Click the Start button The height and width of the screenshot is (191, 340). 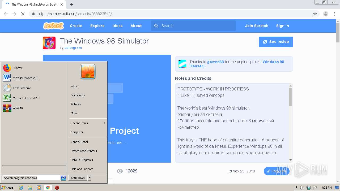pyautogui.click(x=7, y=188)
